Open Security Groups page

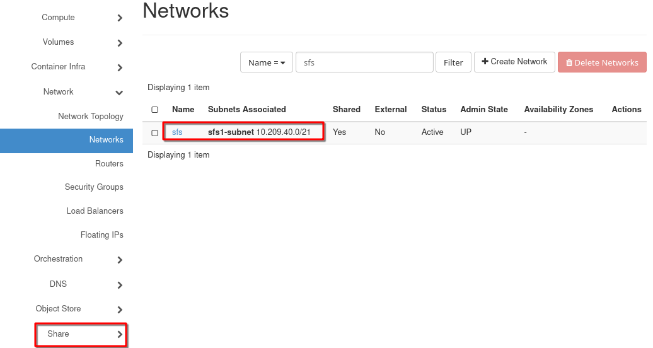pos(94,187)
